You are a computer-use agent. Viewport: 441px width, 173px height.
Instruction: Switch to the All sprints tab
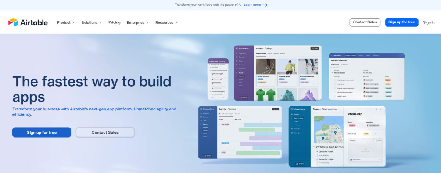click(x=237, y=114)
